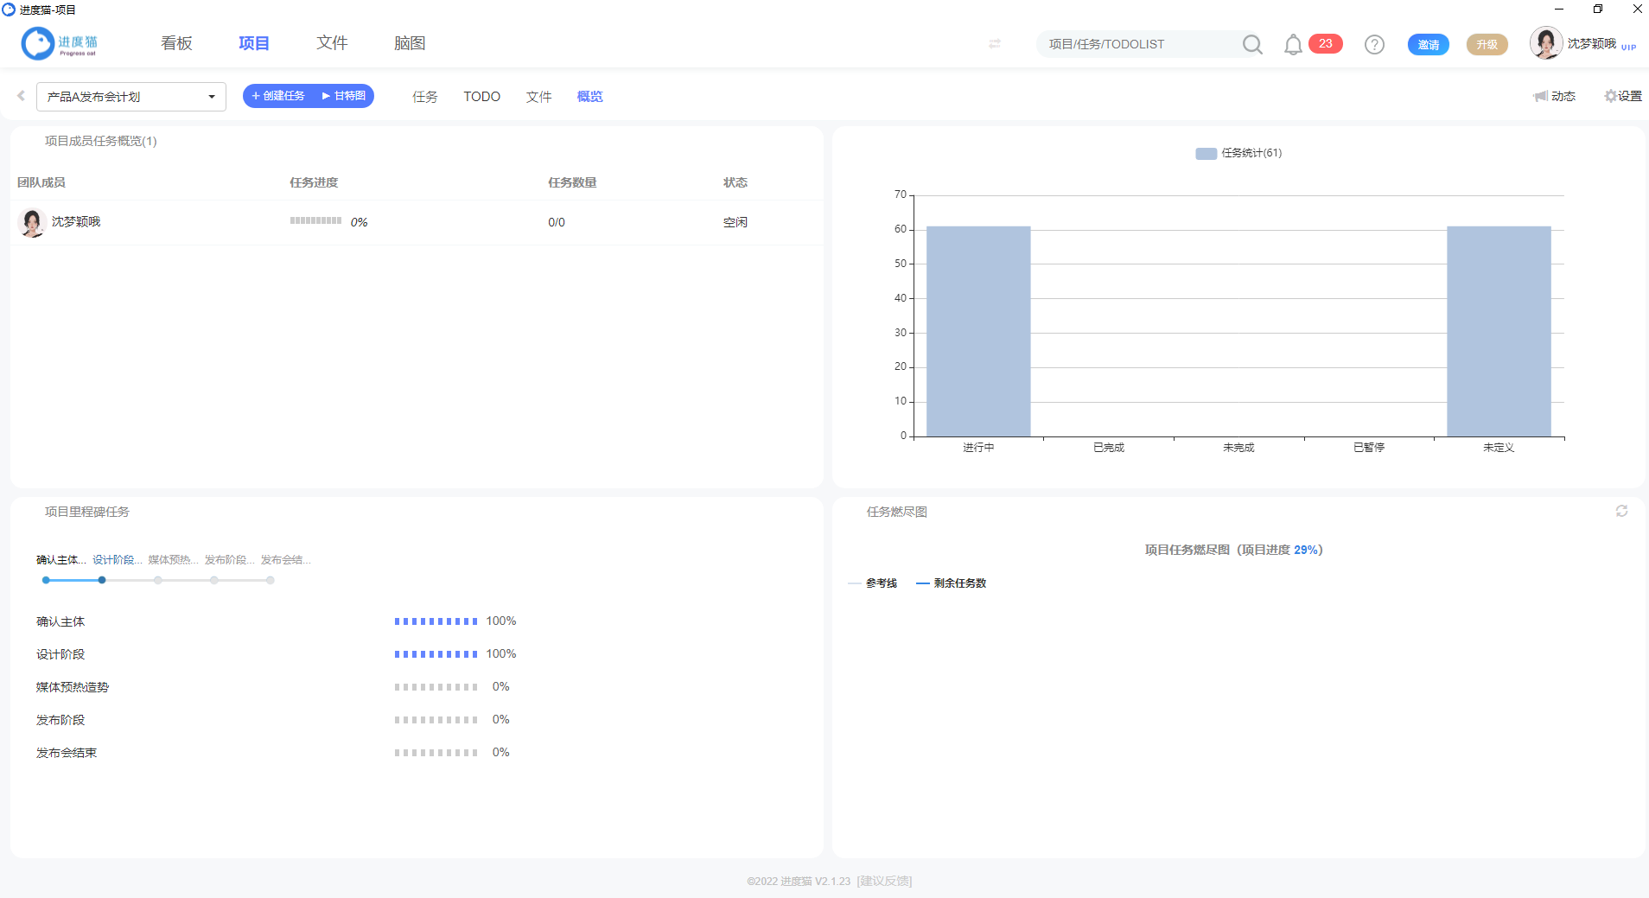Restore down the window
1649x898 pixels.
tap(1598, 9)
